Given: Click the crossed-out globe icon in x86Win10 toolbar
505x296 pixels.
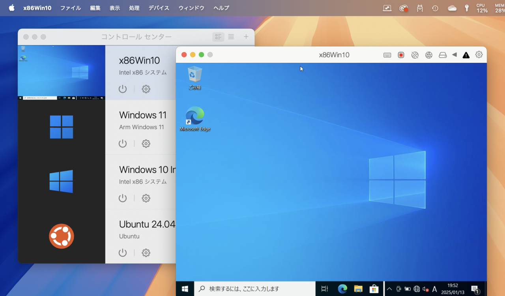Looking at the screenshot, I should (x=415, y=55).
